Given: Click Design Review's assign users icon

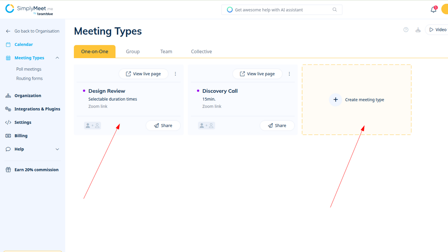Looking at the screenshot, I should 93,126.
